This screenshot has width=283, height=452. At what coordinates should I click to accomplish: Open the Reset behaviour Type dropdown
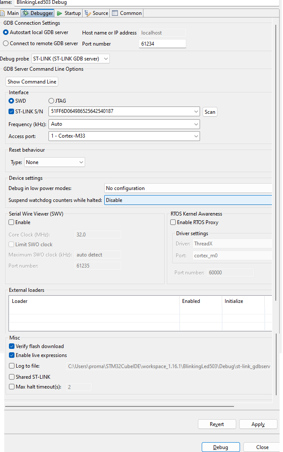tap(55, 162)
